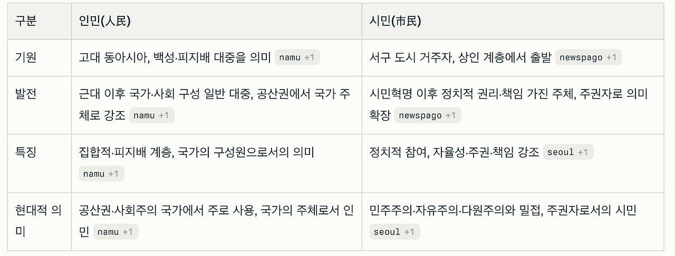Image resolution: width=675 pixels, height=256 pixels.
Task: Select the 구분 header cell
Action: (26, 21)
